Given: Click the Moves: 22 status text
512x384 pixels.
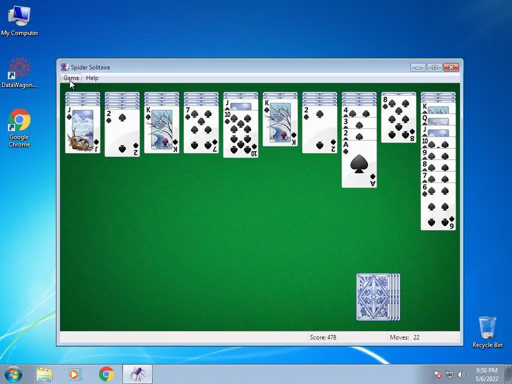Looking at the screenshot, I should coord(404,337).
